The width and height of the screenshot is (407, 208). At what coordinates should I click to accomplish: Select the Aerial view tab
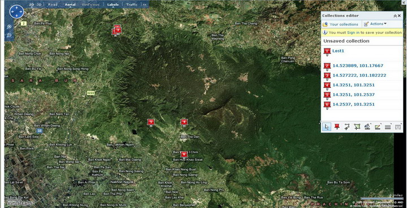pyautogui.click(x=70, y=5)
